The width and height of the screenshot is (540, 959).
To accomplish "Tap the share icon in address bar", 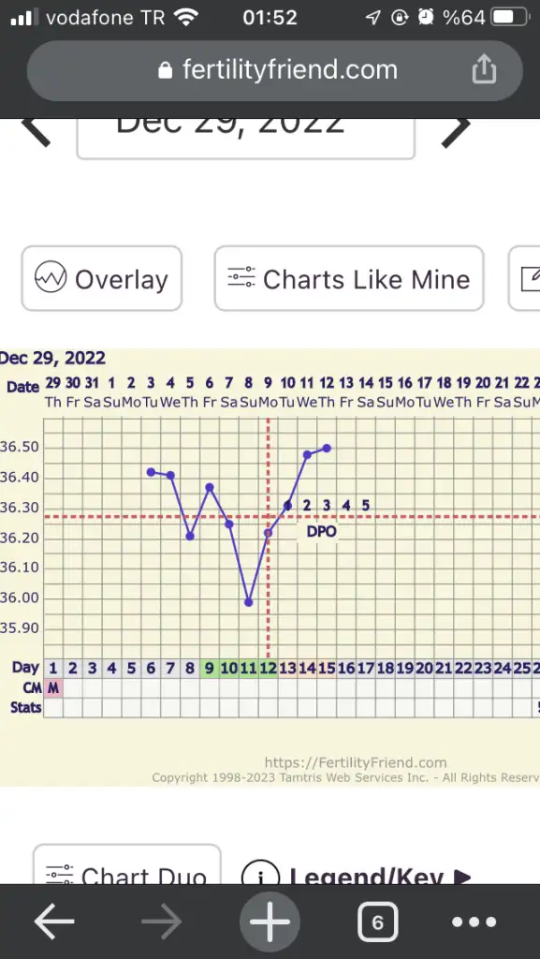I will 484,68.
